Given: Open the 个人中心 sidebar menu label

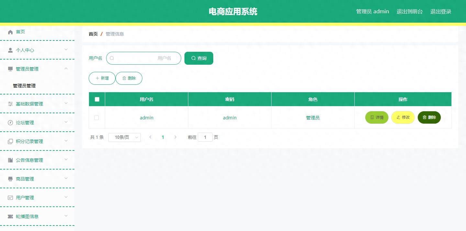Looking at the screenshot, I should pos(25,50).
